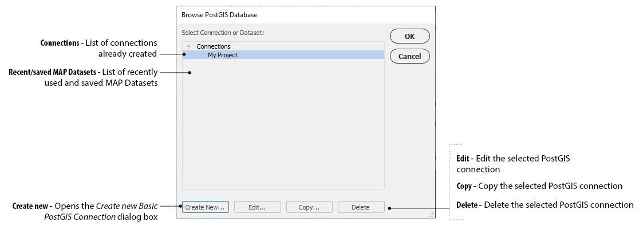The height and width of the screenshot is (225, 639).
Task: Delete the selected connection
Action: point(361,207)
